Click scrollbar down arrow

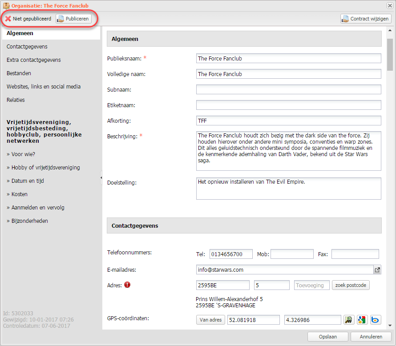(390, 326)
